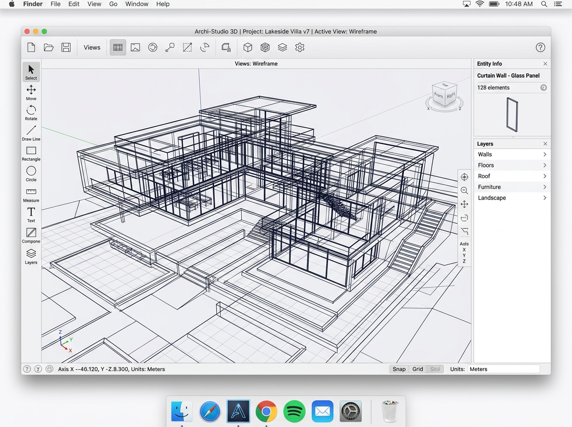This screenshot has width=572, height=427.
Task: Click the four-arrow pan icon in viewport strip
Action: [x=464, y=204]
